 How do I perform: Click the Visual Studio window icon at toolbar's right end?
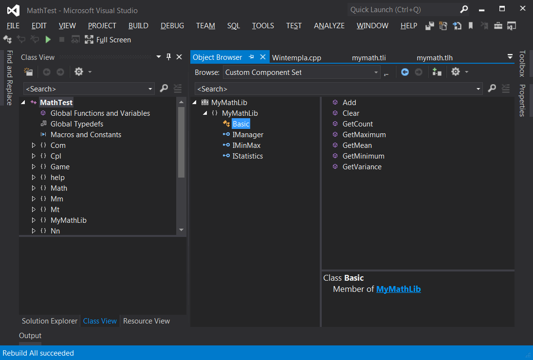512,25
